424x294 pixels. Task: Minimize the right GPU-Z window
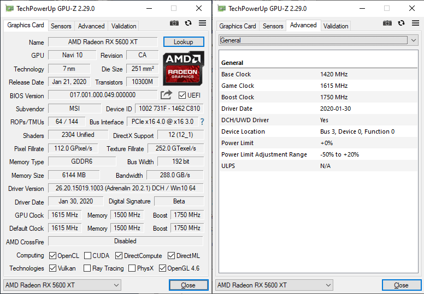coord(362,8)
